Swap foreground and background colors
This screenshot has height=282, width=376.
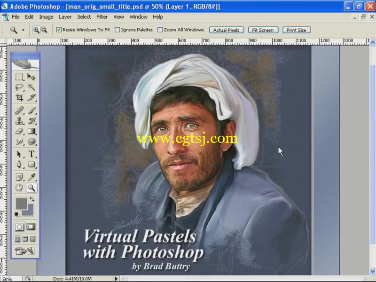click(x=32, y=199)
